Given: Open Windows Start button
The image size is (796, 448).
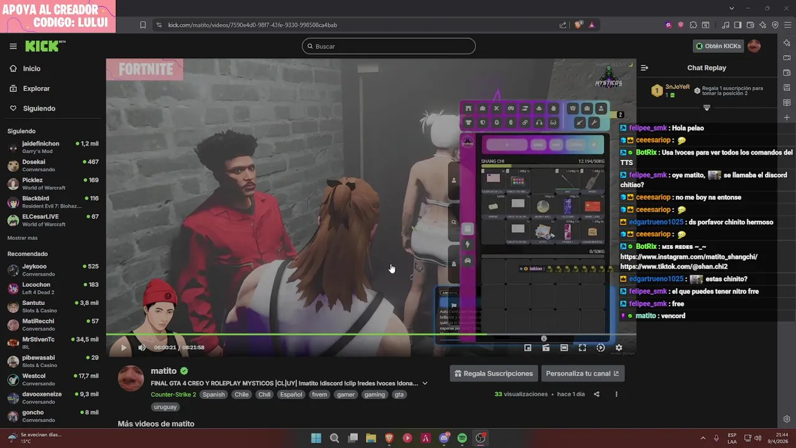Looking at the screenshot, I should 316,438.
